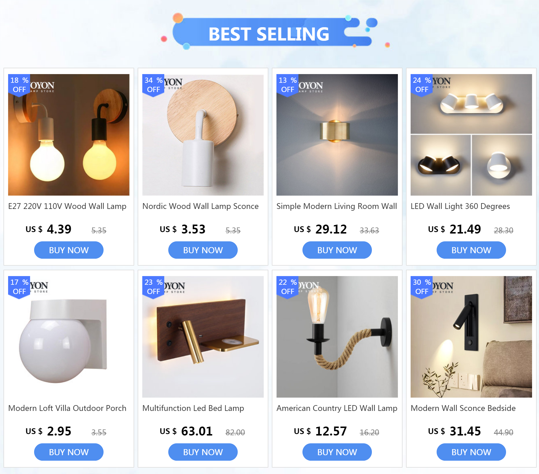Open the Multifunction Led Bed Lamp picture
Viewport: 539px width, 474px height.
pos(203,337)
